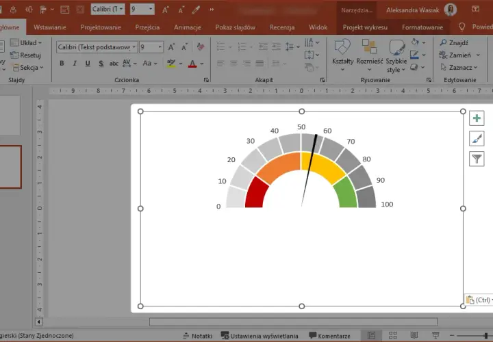Image resolution: width=493 pixels, height=342 pixels.
Task: Toggle text shadow
Action: pos(101,64)
